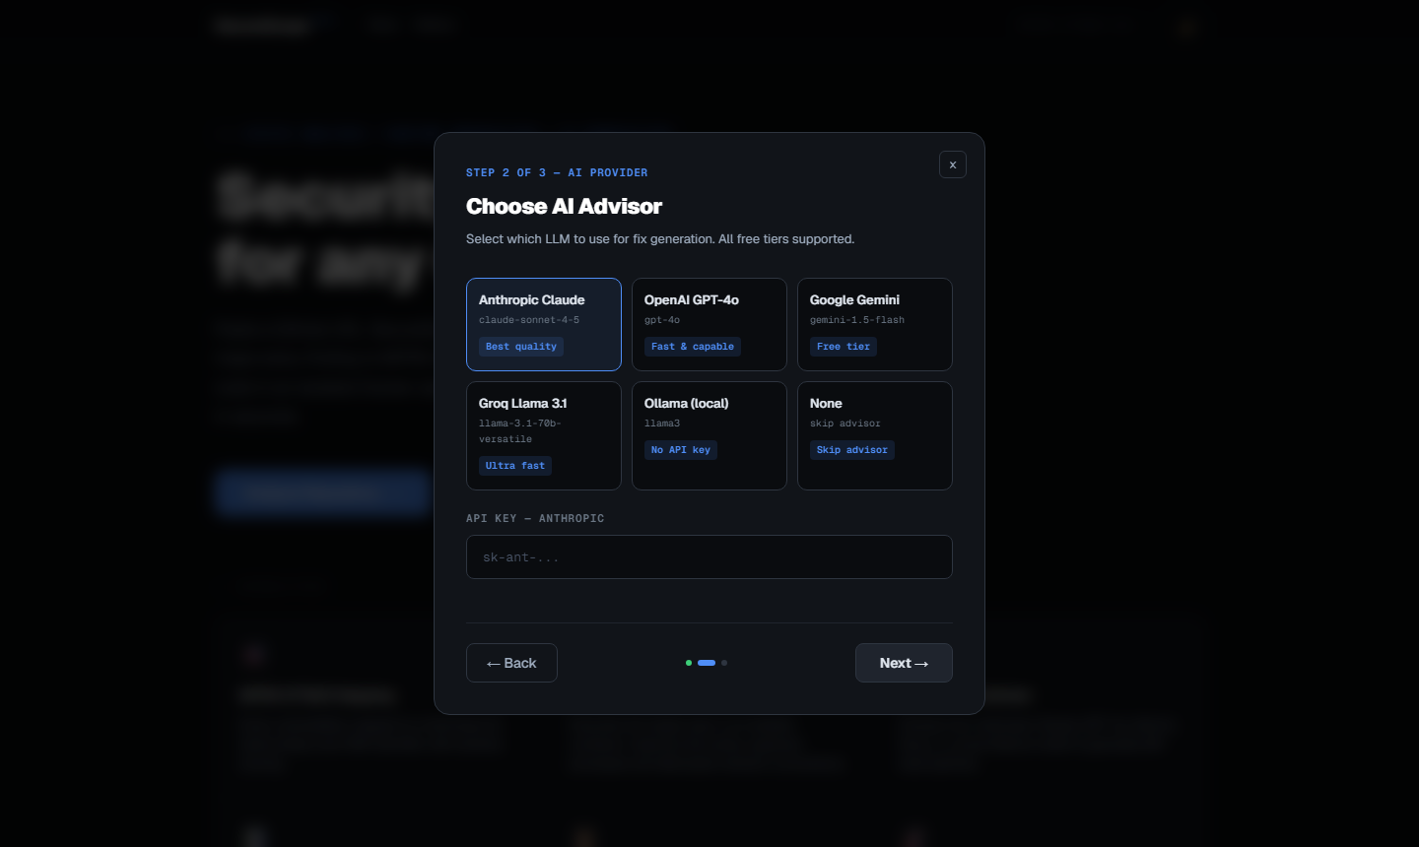Click the "Choose AI Advisor" heading
The height and width of the screenshot is (847, 1419).
point(564,206)
